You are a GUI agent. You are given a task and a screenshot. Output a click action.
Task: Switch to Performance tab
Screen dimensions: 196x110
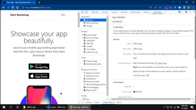(135, 12)
